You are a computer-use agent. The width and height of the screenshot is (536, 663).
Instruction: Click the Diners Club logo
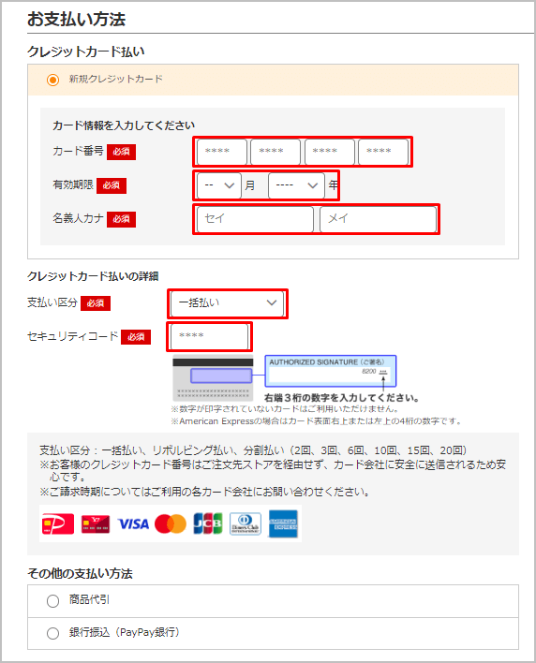pos(246,523)
